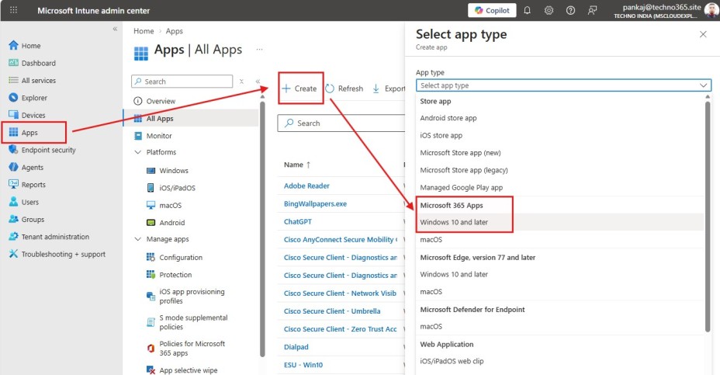The image size is (720, 375).
Task: Open the app launcher waffle icon
Action: pyautogui.click(x=13, y=10)
